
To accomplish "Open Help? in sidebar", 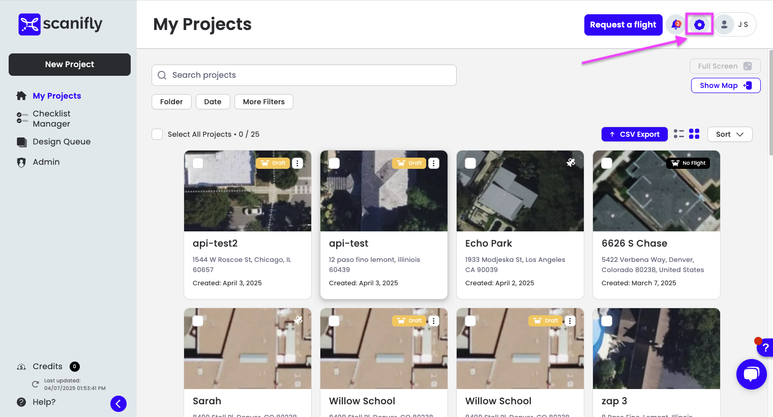I will pos(44,402).
